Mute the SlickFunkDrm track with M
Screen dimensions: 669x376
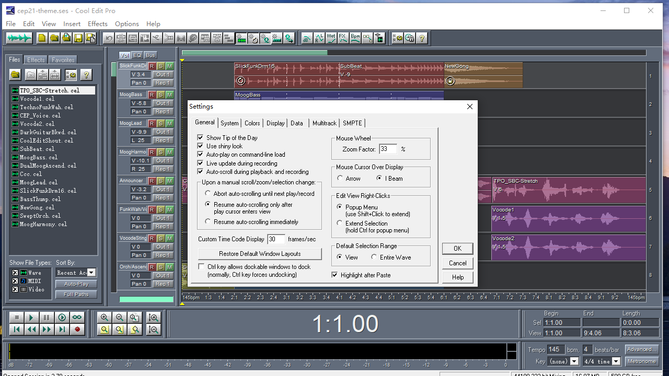pyautogui.click(x=169, y=66)
